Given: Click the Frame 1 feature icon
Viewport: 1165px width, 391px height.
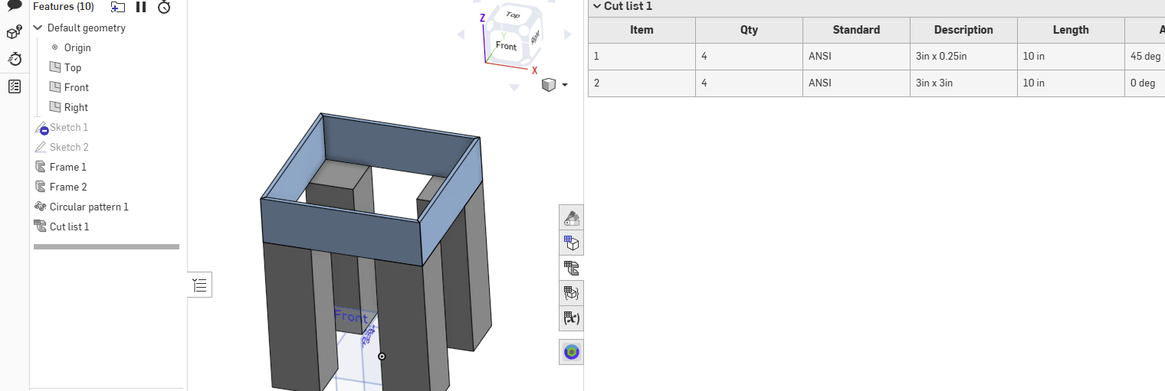Looking at the screenshot, I should 41,167.
